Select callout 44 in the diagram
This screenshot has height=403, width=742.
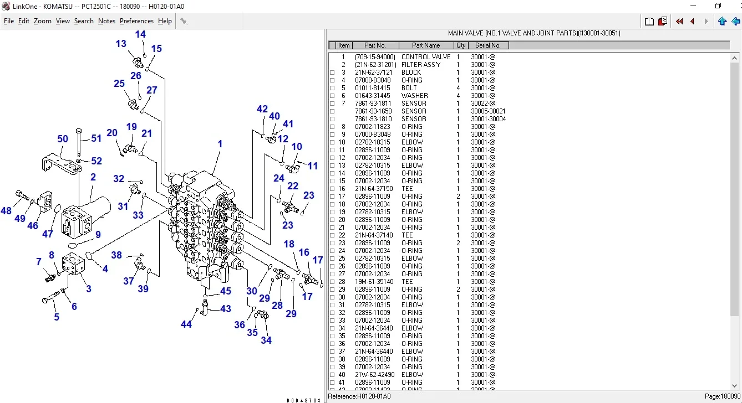pos(186,324)
